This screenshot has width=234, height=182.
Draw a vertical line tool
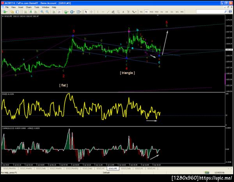pyautogui.click(x=98, y=12)
